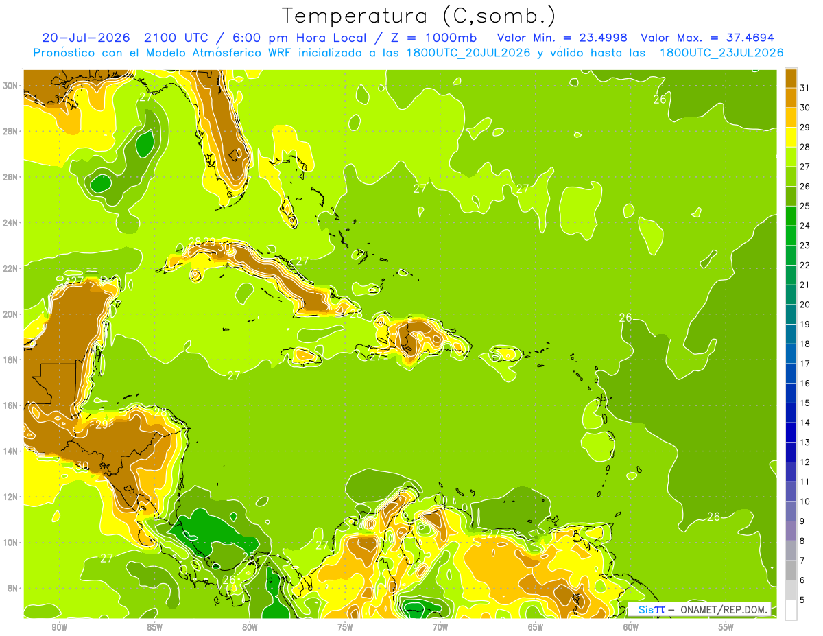This screenshot has height=636, width=823.
Task: Click the legend value label 29
Action: (804, 127)
